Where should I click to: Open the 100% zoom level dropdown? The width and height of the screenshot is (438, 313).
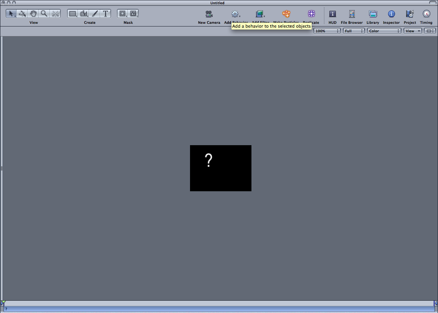(x=327, y=31)
